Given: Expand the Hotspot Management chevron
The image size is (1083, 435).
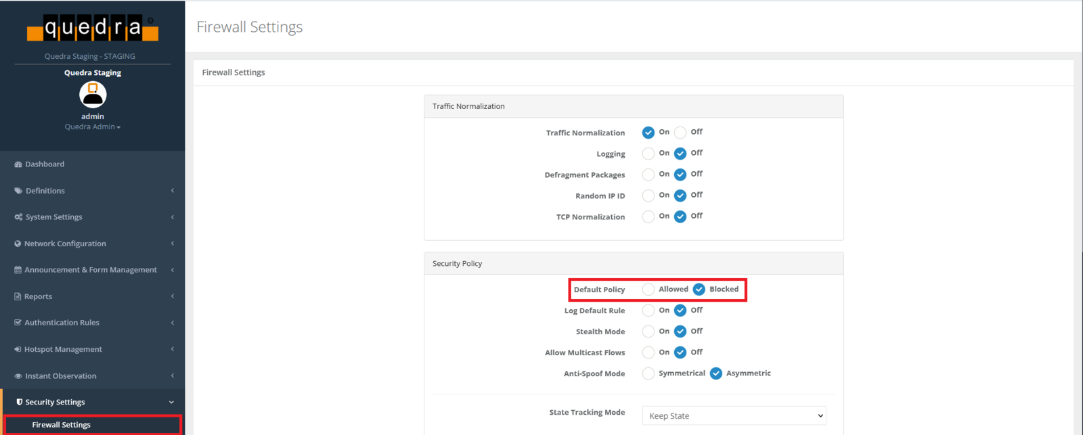Looking at the screenshot, I should (x=173, y=349).
